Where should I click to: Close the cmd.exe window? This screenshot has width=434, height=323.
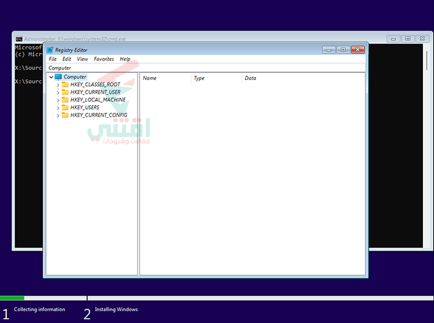(x=422, y=39)
